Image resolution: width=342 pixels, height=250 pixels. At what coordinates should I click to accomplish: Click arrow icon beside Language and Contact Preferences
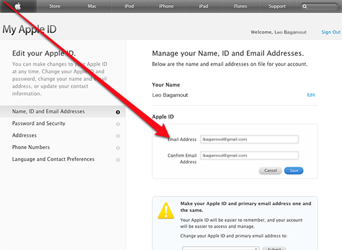(x=118, y=160)
